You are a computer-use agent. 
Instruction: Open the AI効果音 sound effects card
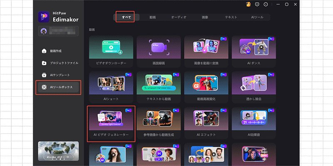click(254, 123)
